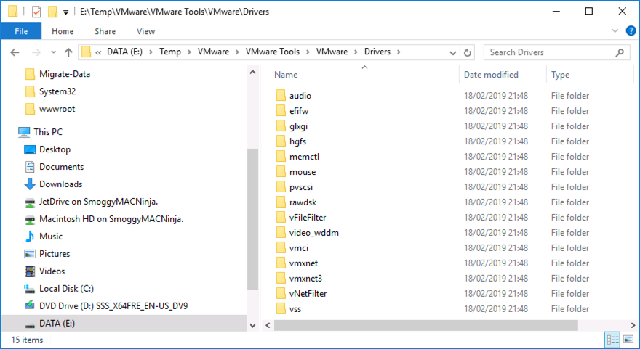Screen dimensions: 640x349
Task: Select the vmxnet folder icon
Action: point(281,263)
